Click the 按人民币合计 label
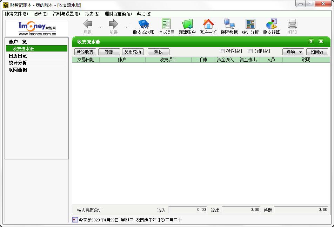Screen dimensions: 334x227 coord(90,210)
